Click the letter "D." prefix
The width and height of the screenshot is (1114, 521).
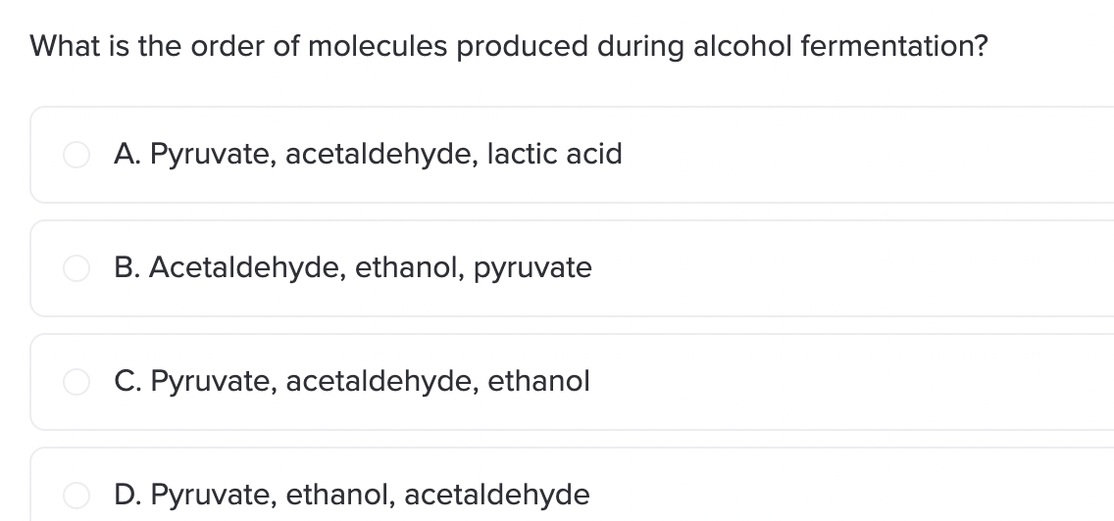126,496
